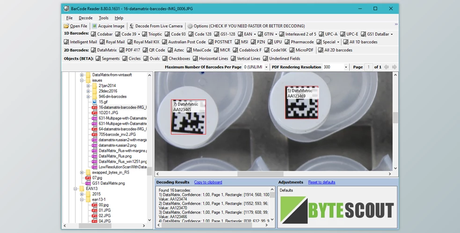Select All 2D barcodes icon
Screen dimensions: 460x233
(321, 50)
